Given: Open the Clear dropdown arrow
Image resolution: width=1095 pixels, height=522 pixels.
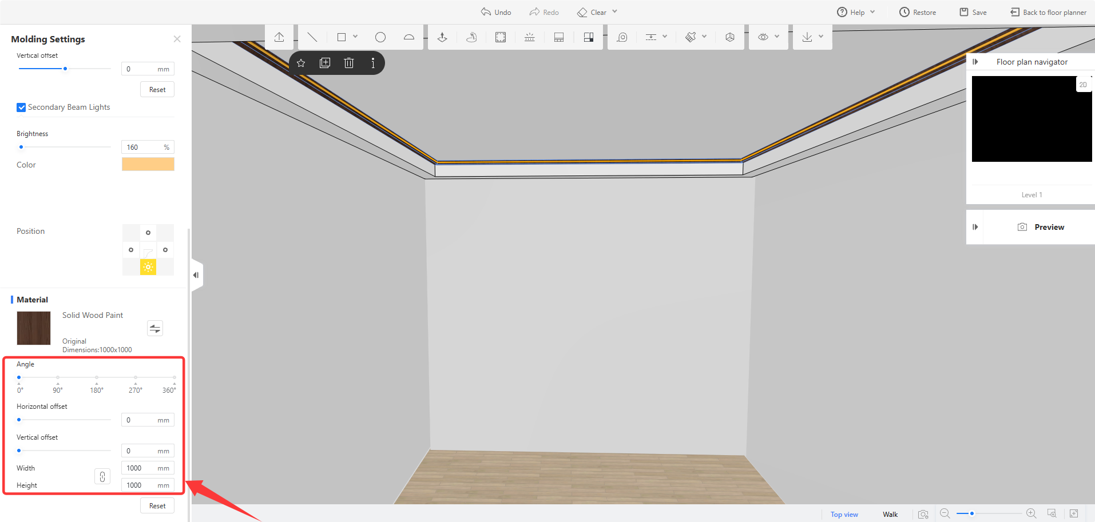Looking at the screenshot, I should tap(615, 12).
